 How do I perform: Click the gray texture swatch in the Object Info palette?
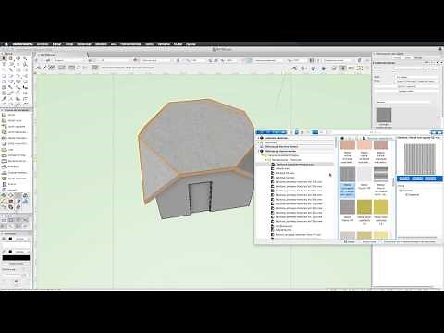384,115
